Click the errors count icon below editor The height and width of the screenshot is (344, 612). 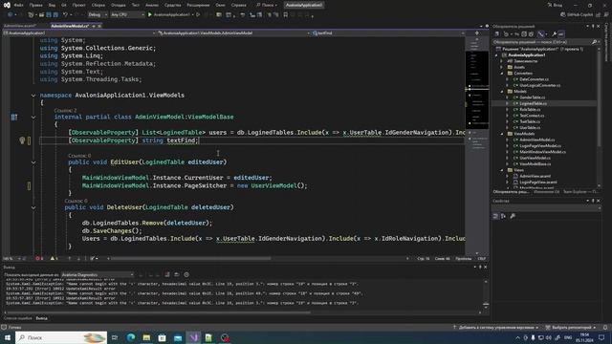pos(39,258)
